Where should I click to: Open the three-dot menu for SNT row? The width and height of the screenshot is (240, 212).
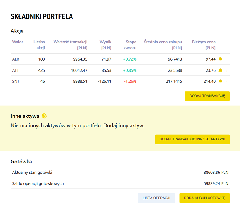pyautogui.click(x=227, y=81)
